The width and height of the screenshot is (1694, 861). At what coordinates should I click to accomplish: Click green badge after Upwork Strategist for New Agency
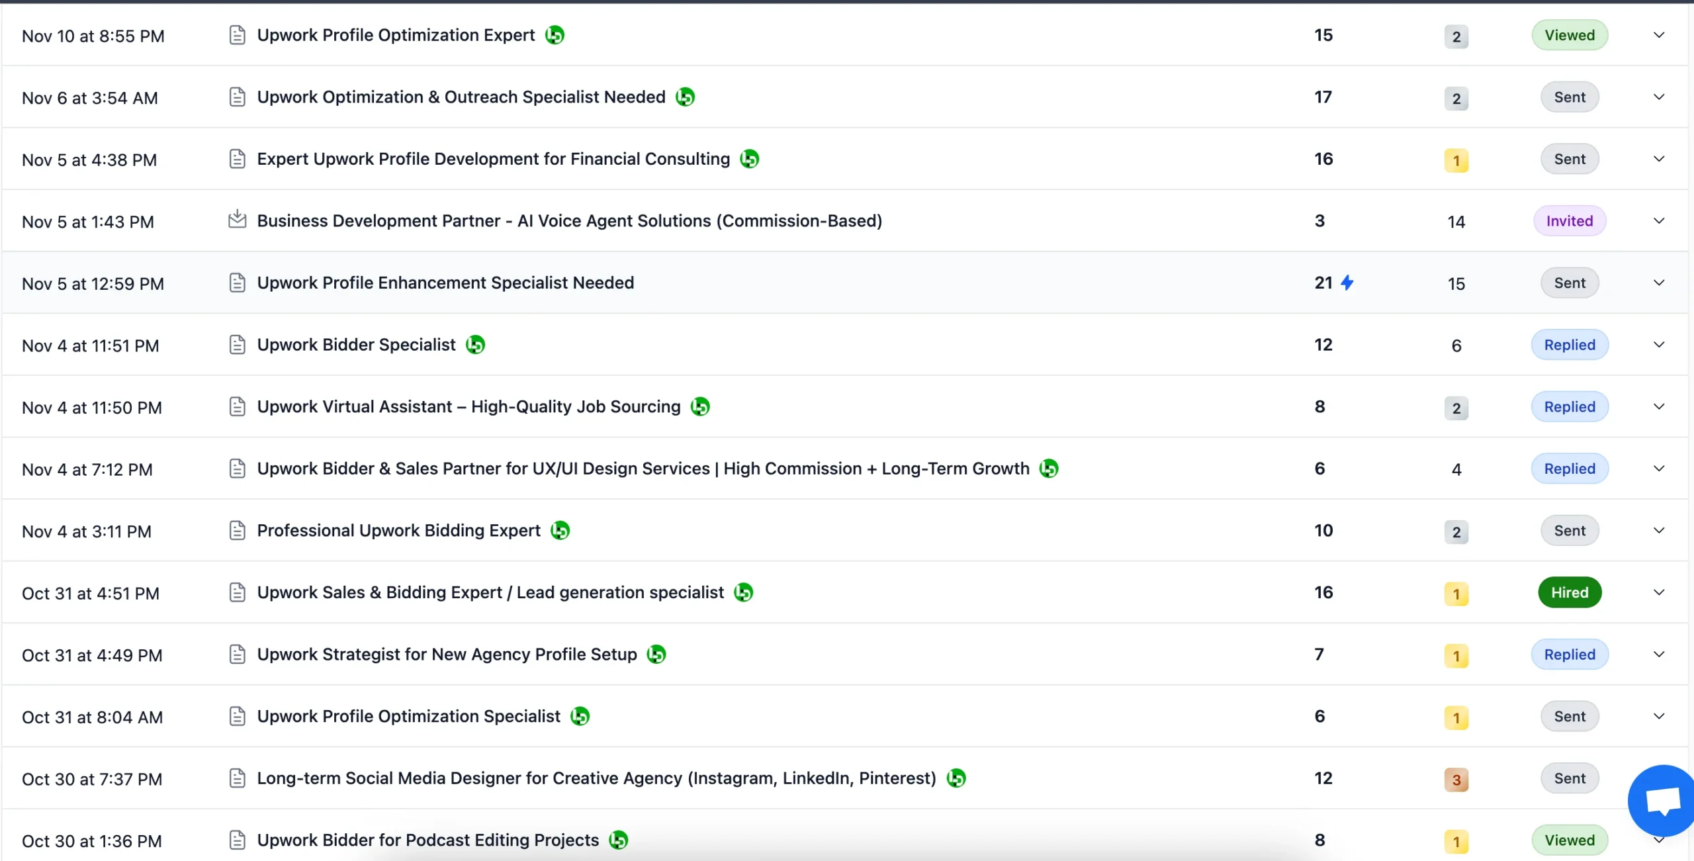[x=656, y=655]
